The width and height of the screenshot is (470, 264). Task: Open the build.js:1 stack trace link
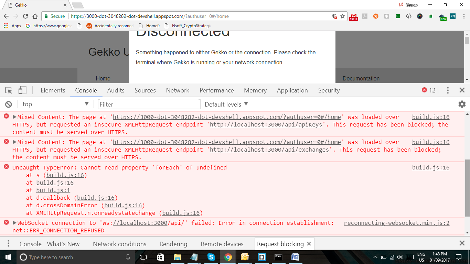(x=53, y=190)
